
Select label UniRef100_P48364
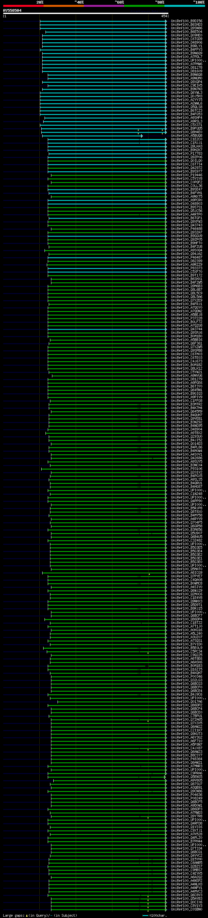pyautogui.click(x=187, y=759)
